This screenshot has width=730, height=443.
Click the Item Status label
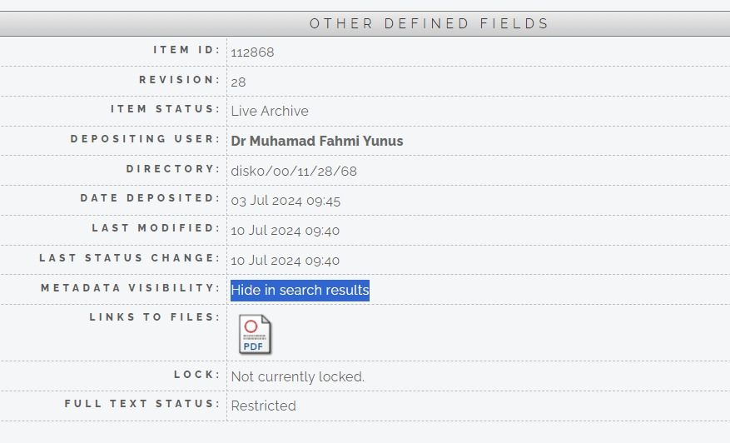pyautogui.click(x=166, y=109)
